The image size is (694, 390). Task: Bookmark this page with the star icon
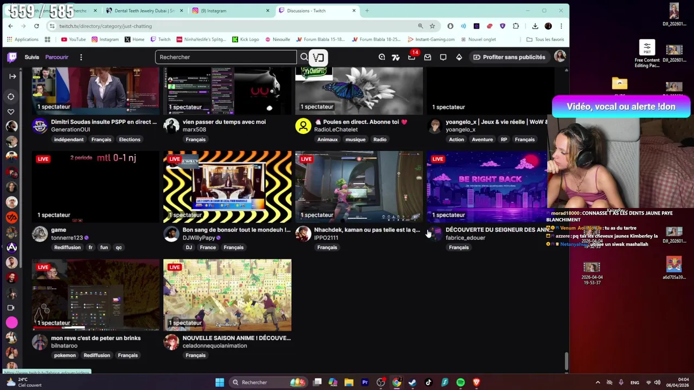[432, 26]
